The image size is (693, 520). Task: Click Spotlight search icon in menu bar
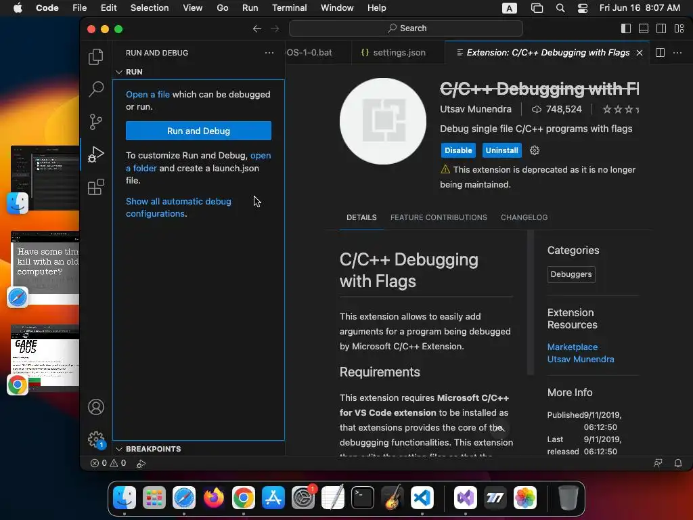pyautogui.click(x=560, y=8)
